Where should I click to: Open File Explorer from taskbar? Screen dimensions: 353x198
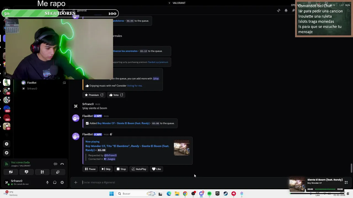pyautogui.click(x=177, y=194)
